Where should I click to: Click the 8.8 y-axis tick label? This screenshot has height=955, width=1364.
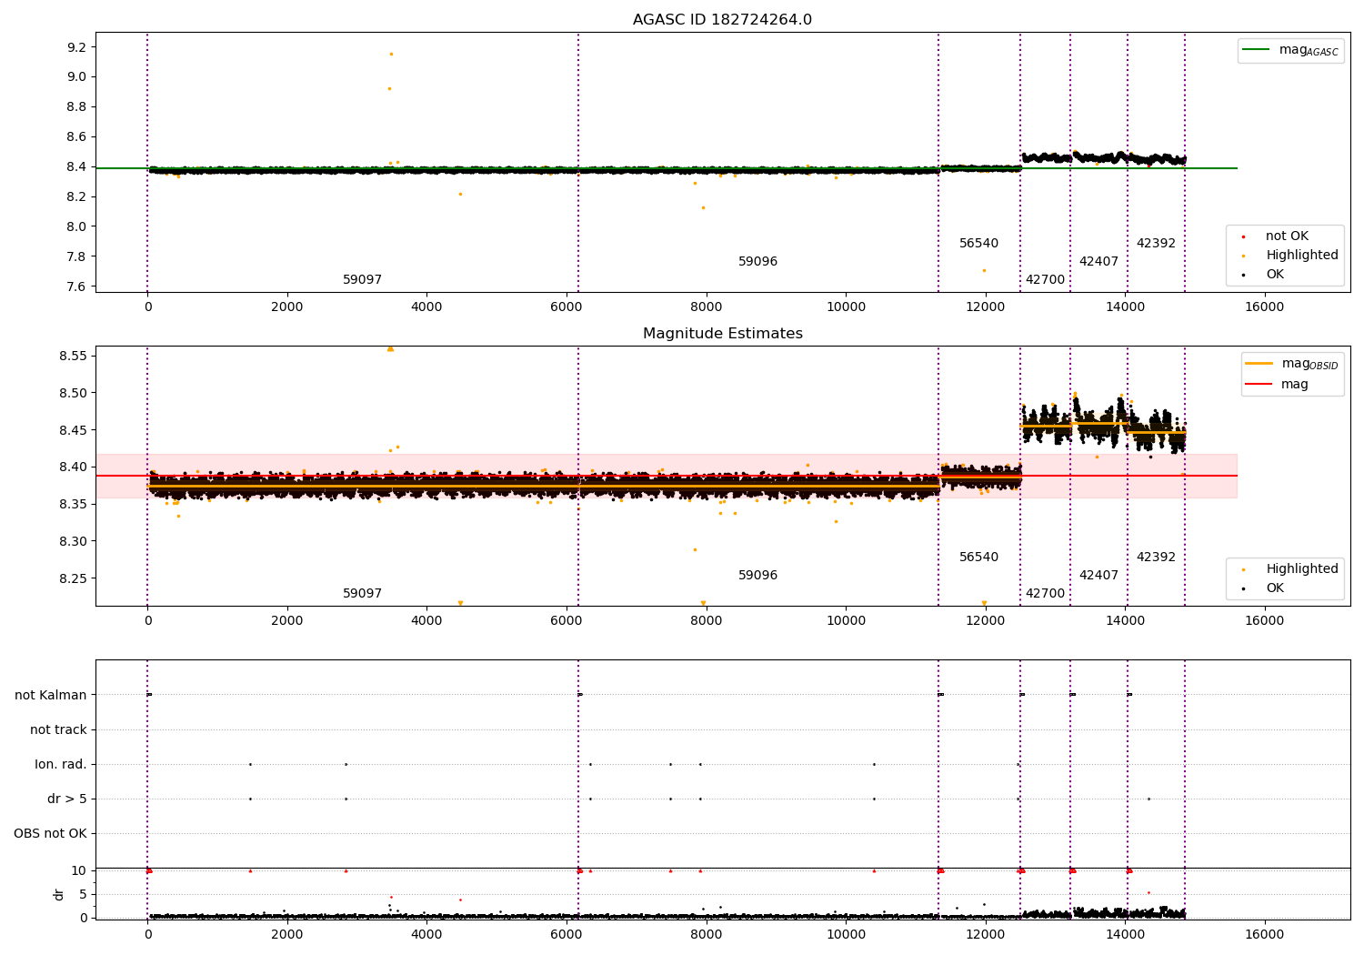point(76,107)
